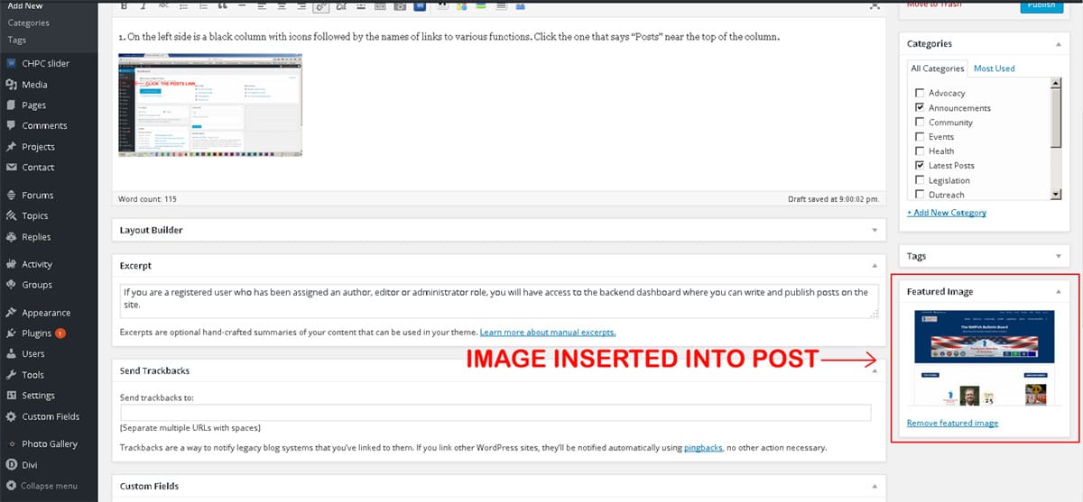
Task: Open Groups via its sidebar icon
Action: [x=11, y=285]
